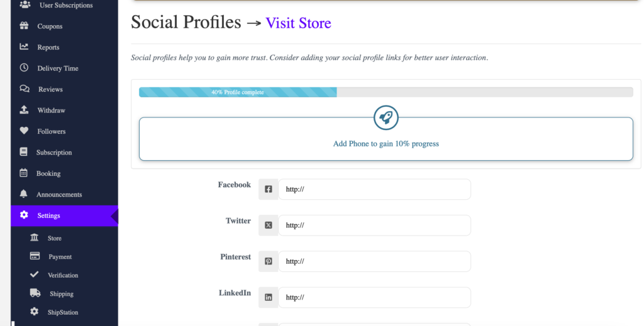Screen dimensions: 644x326
Task: Open the Settings menu item
Action: [x=65, y=215]
